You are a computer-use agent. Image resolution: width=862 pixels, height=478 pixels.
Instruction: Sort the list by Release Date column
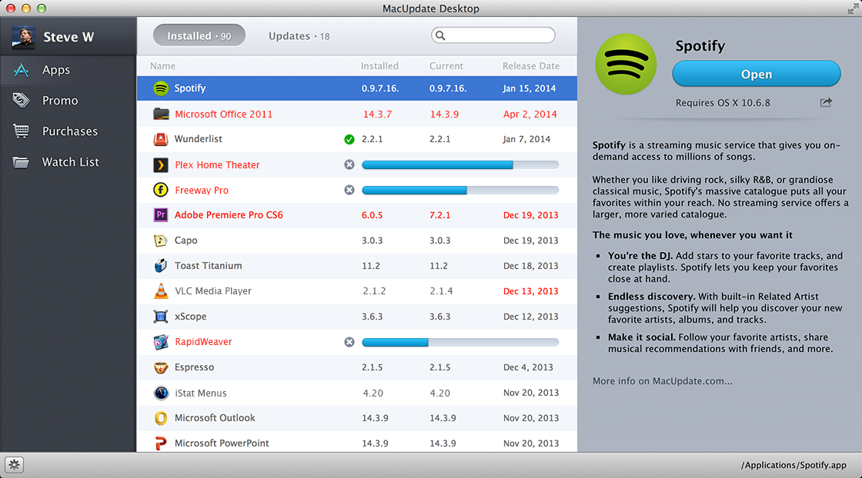click(x=530, y=66)
